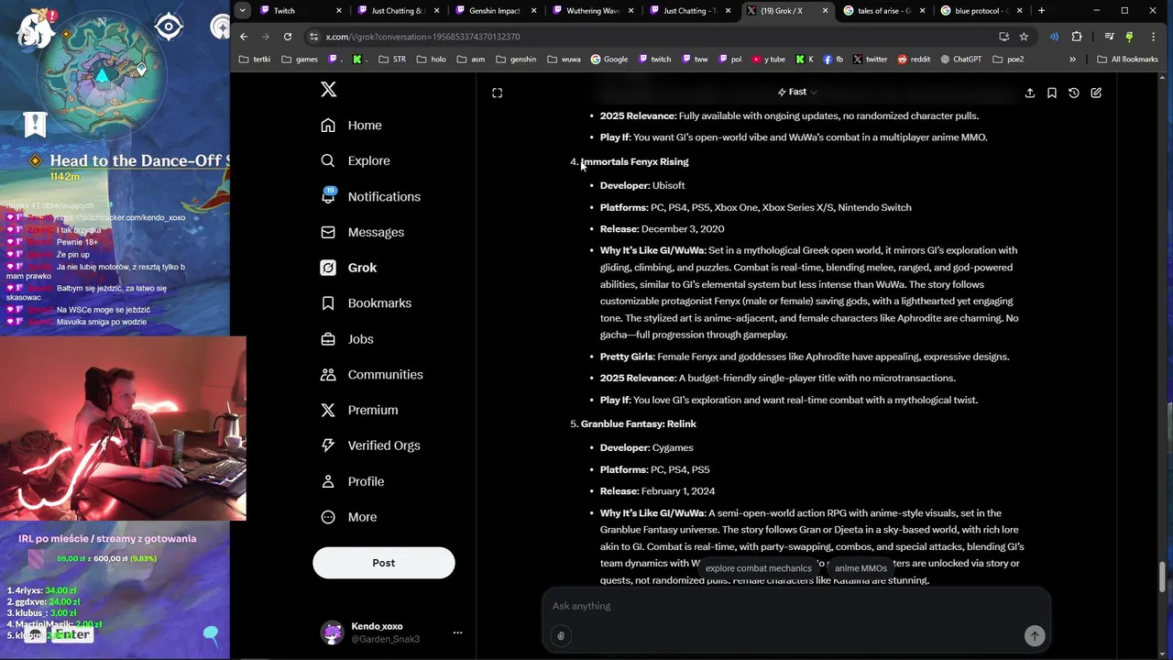
Task: Open the browser extensions puzzle icon
Action: click(1077, 37)
